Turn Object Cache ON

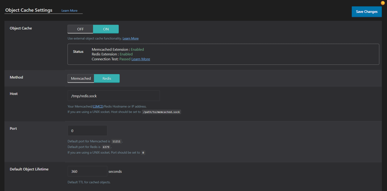pos(106,29)
